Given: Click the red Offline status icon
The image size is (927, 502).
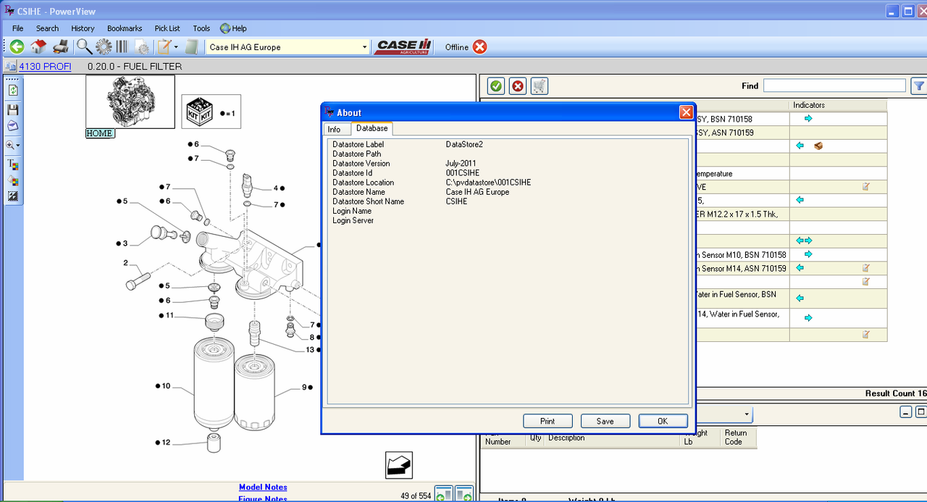Looking at the screenshot, I should 480,47.
